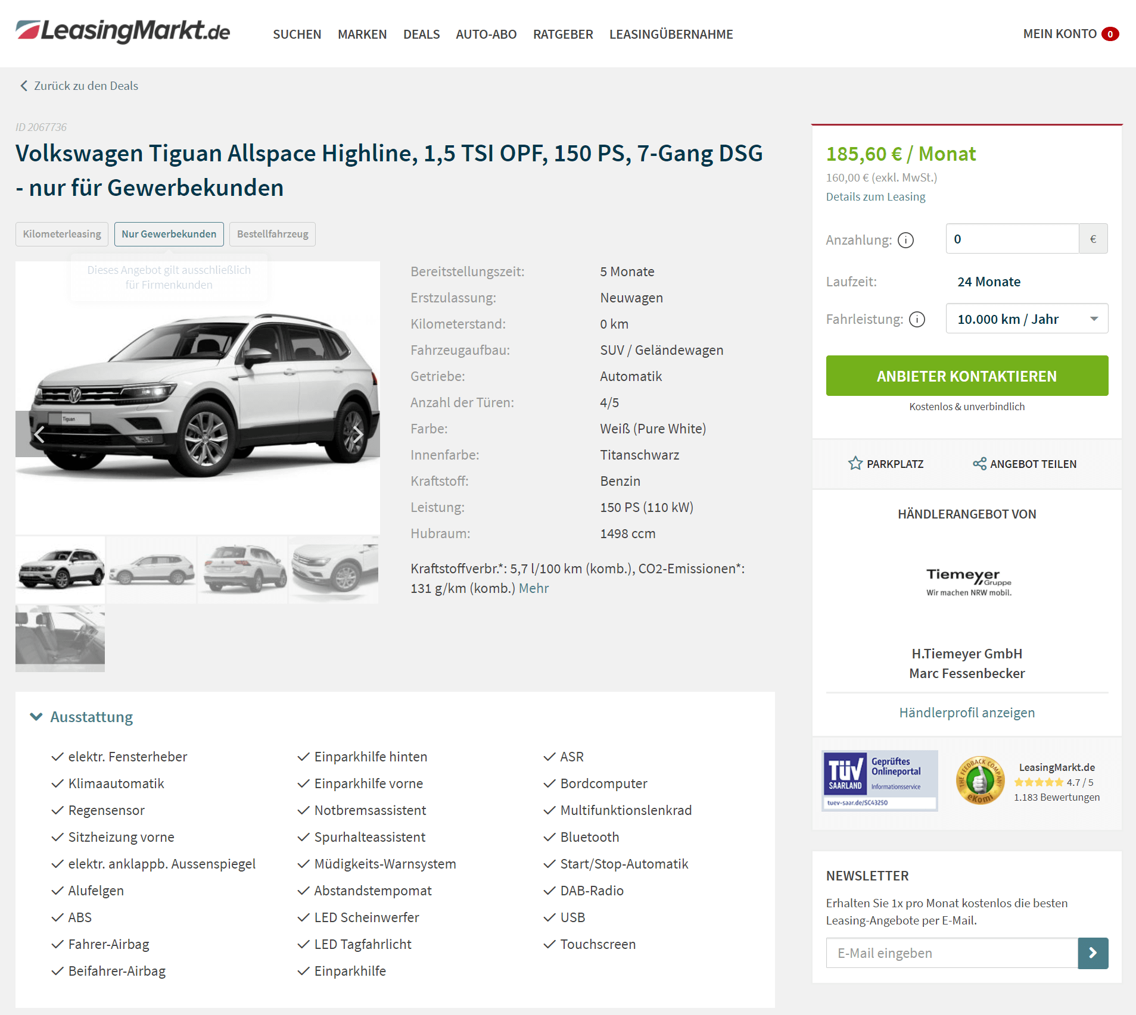Screen dimensions: 1136x1015
Task: Select the interior seat thumbnail
Action: [x=60, y=638]
